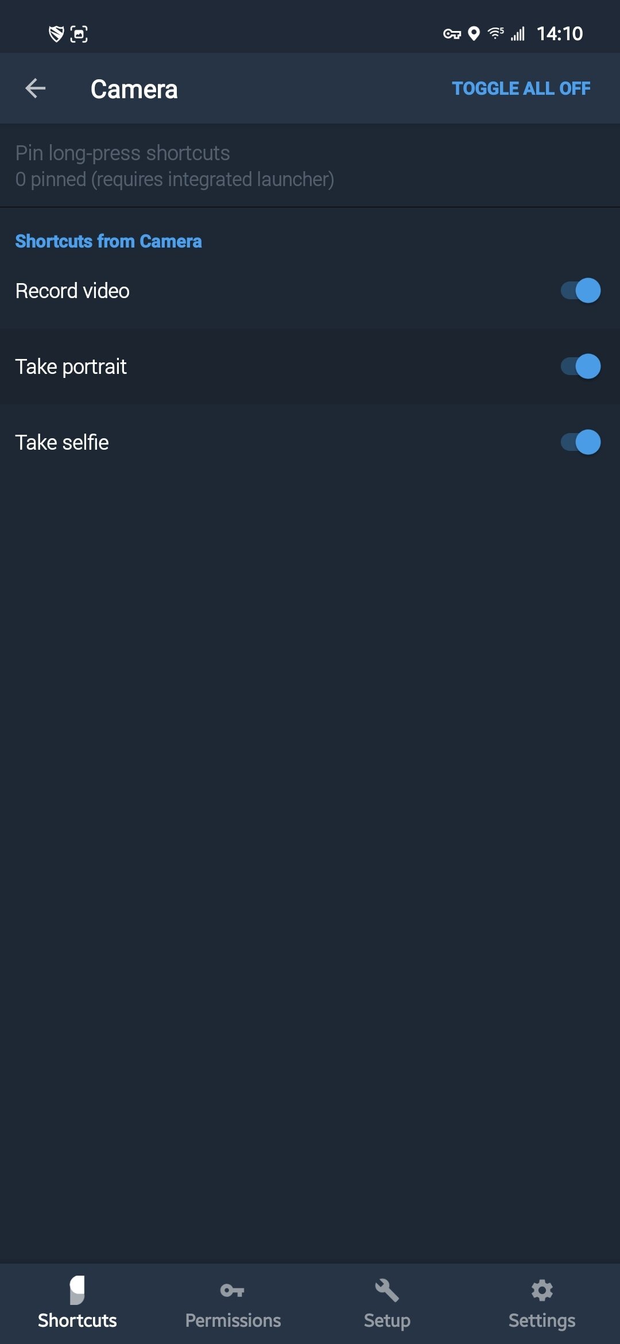Screen dimensions: 620x1344
Task: Switch to the Permissions tab label
Action: click(x=232, y=1320)
